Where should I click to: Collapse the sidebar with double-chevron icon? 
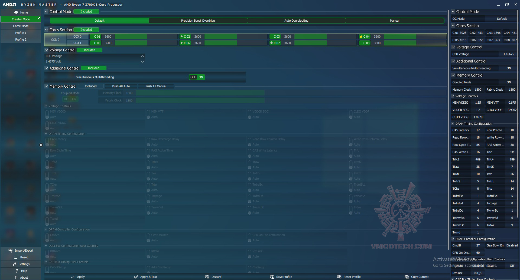click(41, 145)
